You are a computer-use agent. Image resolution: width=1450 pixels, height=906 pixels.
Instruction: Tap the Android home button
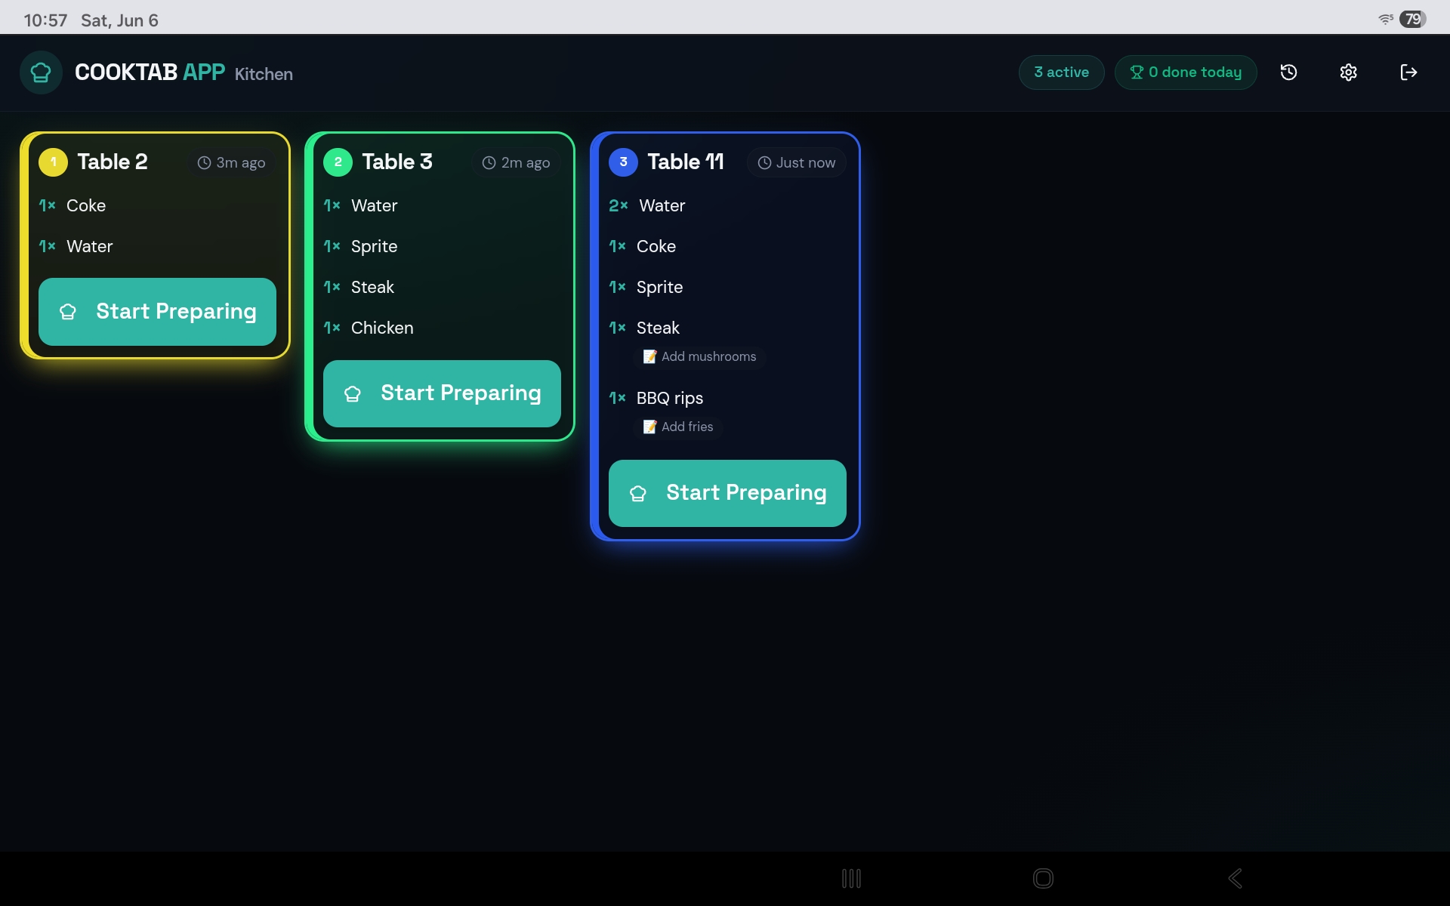(x=1043, y=878)
